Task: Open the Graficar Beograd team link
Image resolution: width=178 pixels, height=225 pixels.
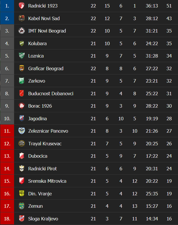Action: (x=46, y=68)
